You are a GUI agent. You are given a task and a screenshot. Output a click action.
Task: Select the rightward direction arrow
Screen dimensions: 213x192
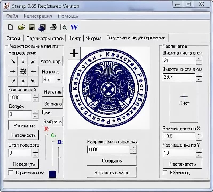[x=13, y=71]
